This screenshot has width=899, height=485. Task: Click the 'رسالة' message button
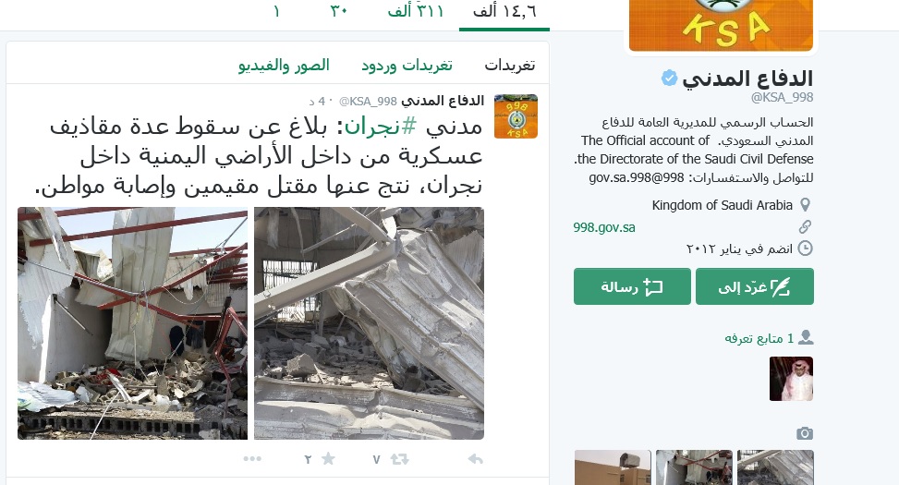(632, 286)
